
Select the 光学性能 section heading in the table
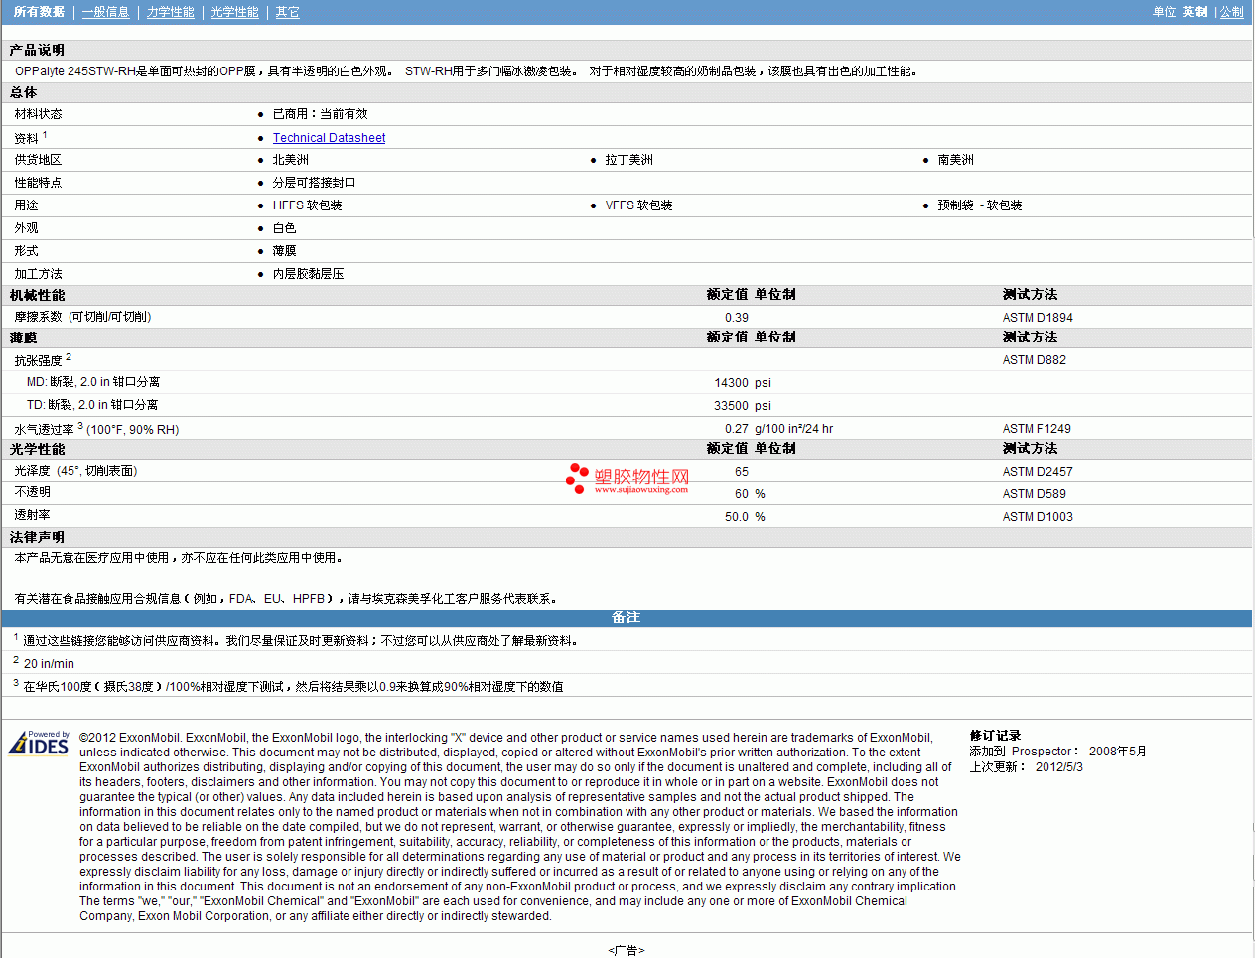tap(37, 449)
